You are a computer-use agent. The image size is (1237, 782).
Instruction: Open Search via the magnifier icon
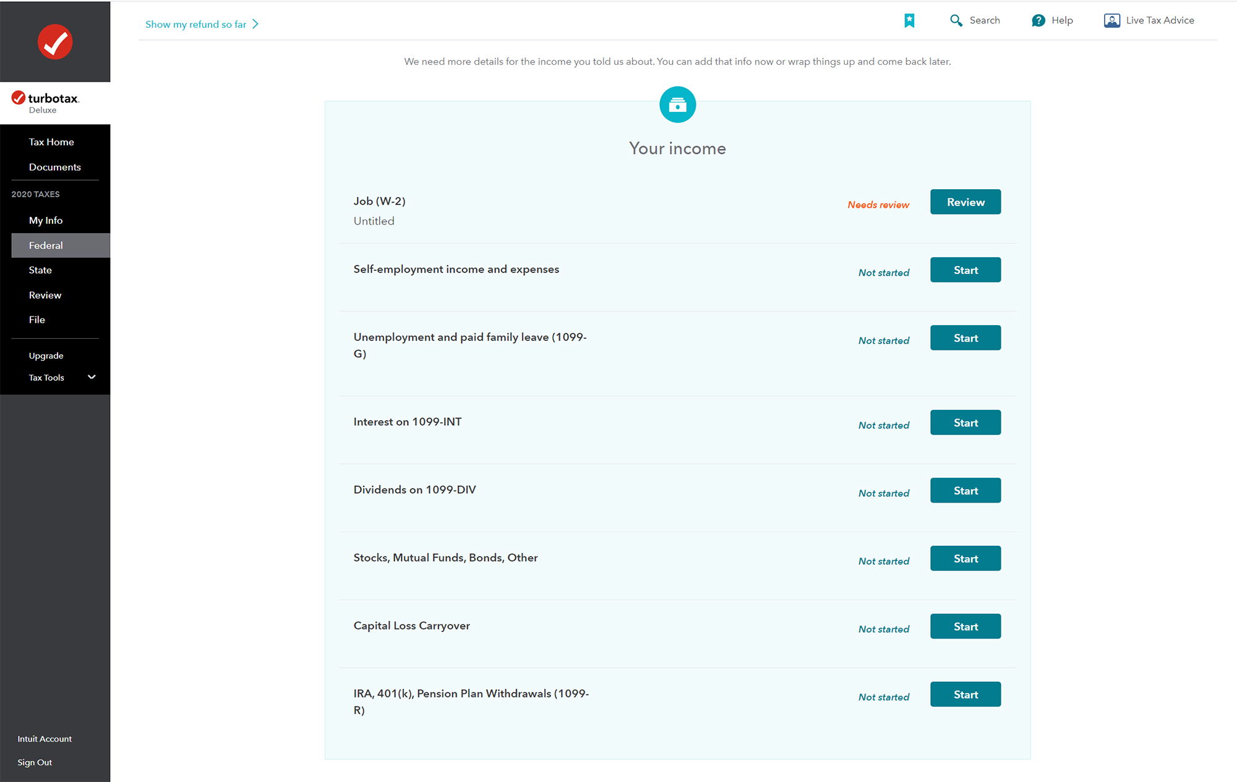(x=956, y=20)
